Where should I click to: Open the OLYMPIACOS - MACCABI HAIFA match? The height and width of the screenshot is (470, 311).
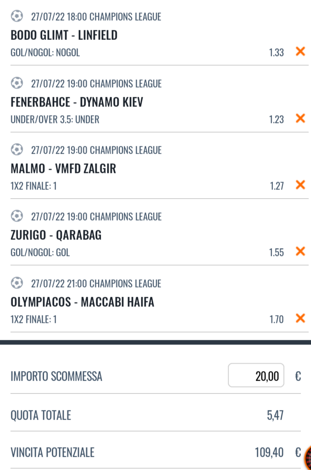coord(83,302)
